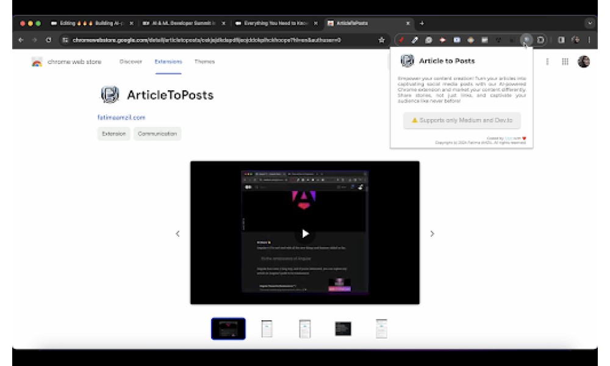This screenshot has height=366, width=610.
Task: Select the fifth screenshot thumbnail
Action: pos(381,329)
